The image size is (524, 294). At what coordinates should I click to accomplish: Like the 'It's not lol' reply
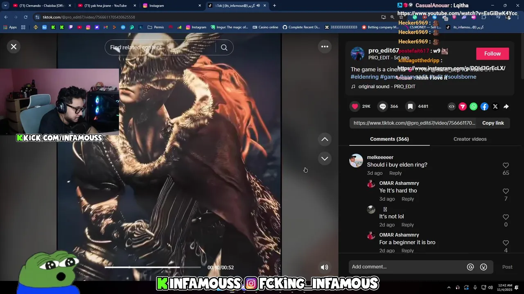pos(506,217)
